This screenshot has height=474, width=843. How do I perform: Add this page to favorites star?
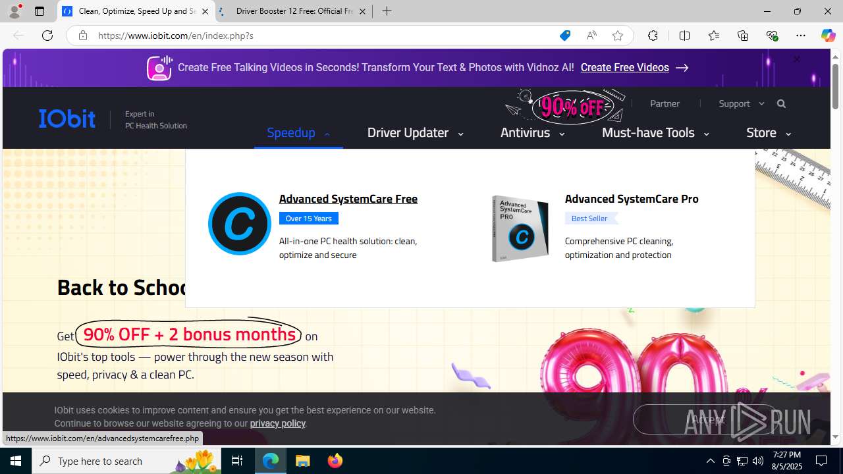[618, 36]
